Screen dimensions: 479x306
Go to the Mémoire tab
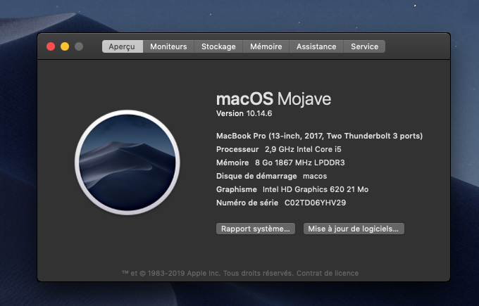[266, 46]
